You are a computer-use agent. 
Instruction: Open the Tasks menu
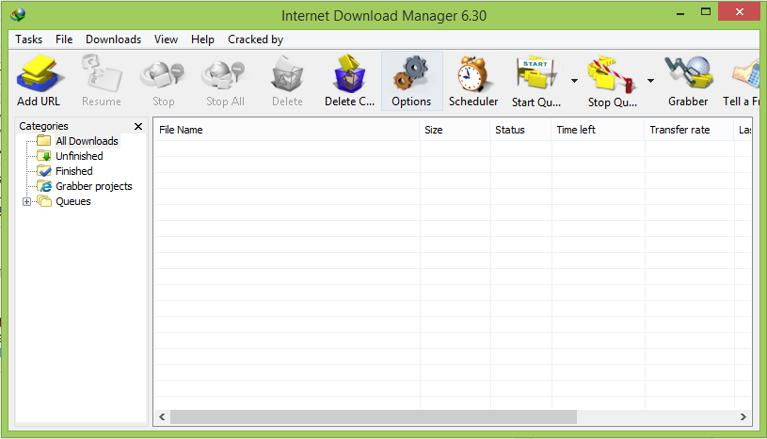click(x=29, y=39)
